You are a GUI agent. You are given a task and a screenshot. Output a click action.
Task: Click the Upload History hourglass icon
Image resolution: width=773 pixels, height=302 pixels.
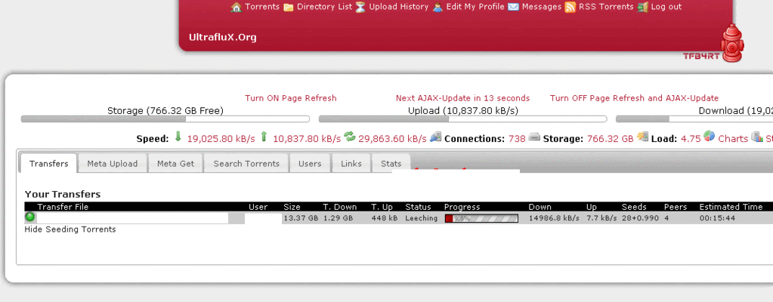tap(360, 7)
